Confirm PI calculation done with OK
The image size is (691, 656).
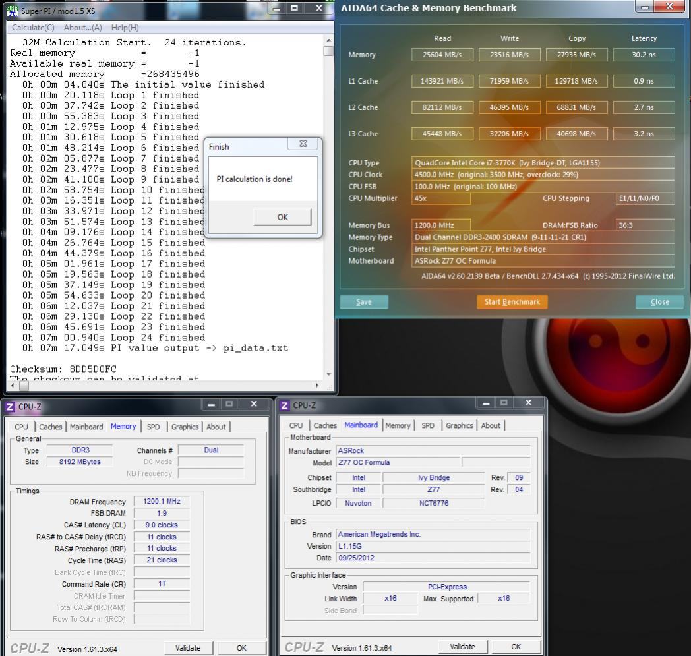282,217
